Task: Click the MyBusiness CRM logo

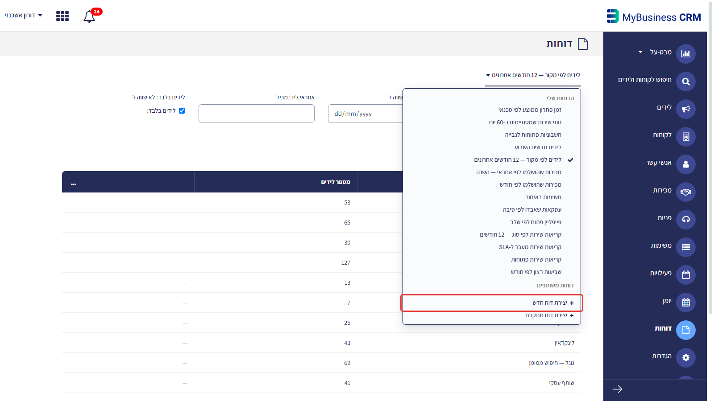Action: point(654,16)
